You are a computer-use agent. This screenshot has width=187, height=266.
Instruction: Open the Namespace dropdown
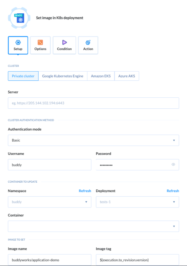point(50,202)
